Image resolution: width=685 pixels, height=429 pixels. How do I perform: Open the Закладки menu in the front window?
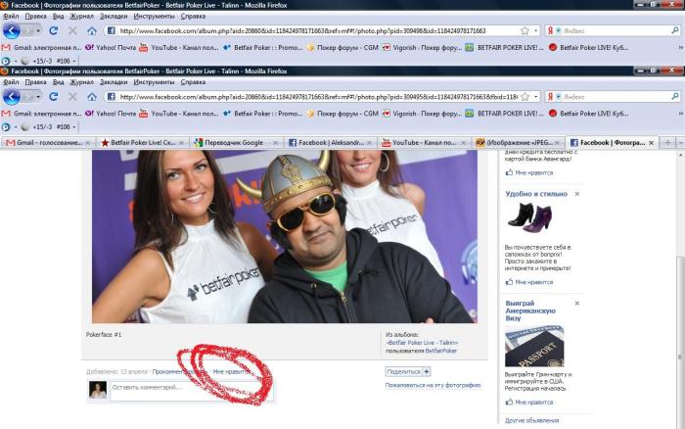pos(114,82)
